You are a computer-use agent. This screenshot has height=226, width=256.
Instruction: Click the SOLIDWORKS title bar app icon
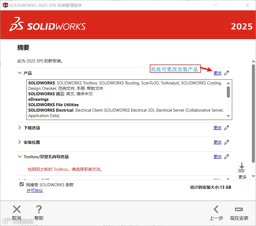pyautogui.click(x=5, y=5)
